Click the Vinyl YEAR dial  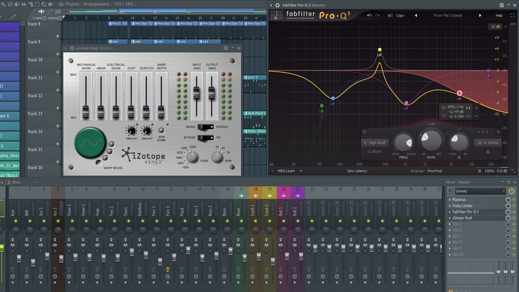[192, 157]
